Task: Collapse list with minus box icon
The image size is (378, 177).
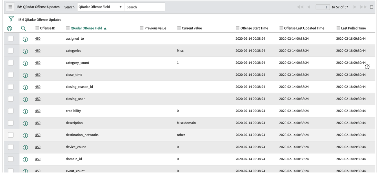Action: pyautogui.click(x=372, y=7)
